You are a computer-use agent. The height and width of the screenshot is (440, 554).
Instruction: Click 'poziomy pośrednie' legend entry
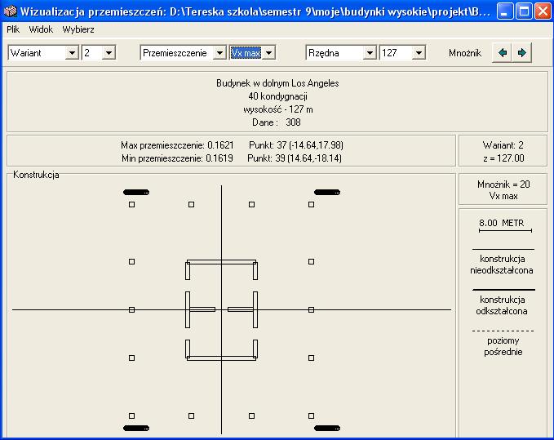[503, 346]
